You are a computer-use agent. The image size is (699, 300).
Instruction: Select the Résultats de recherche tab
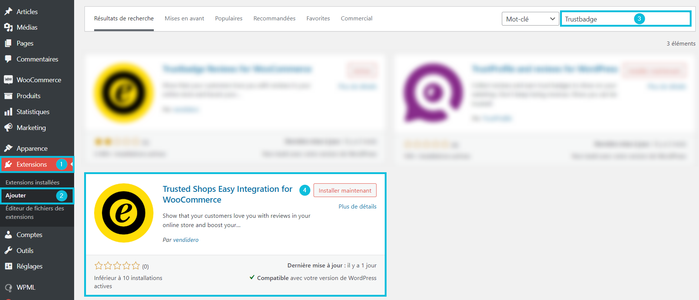[124, 19]
